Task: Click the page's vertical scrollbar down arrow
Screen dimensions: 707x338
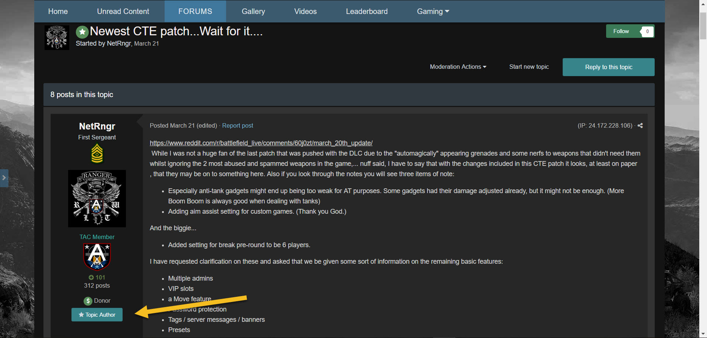Action: point(703,334)
